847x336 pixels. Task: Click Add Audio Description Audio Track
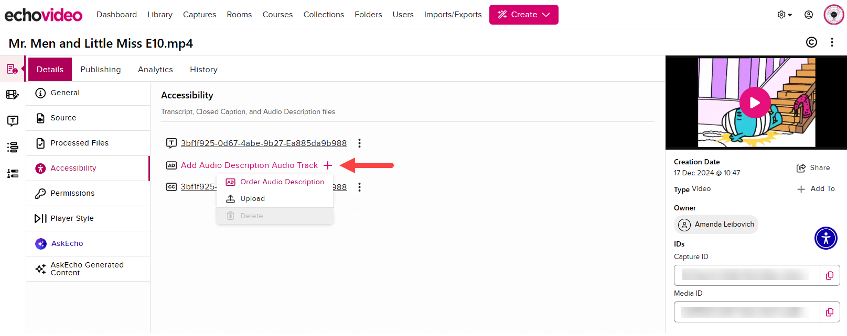coord(249,165)
